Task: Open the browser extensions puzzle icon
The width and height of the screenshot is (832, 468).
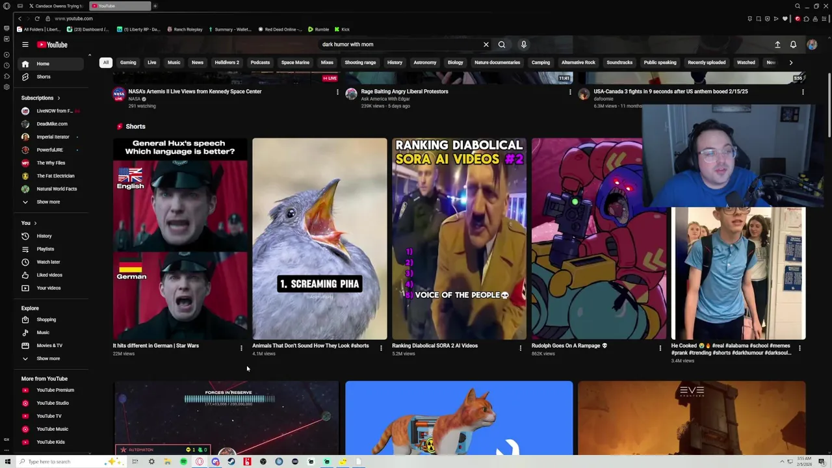Action: [x=806, y=18]
